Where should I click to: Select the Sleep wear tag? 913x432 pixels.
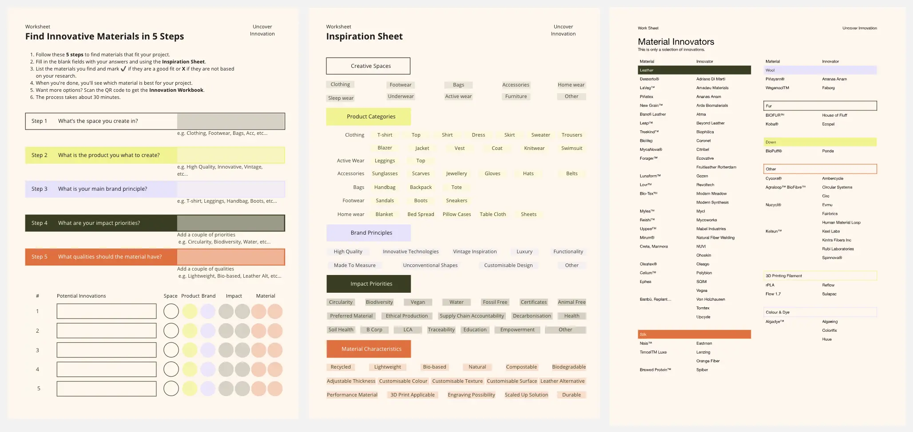[341, 98]
